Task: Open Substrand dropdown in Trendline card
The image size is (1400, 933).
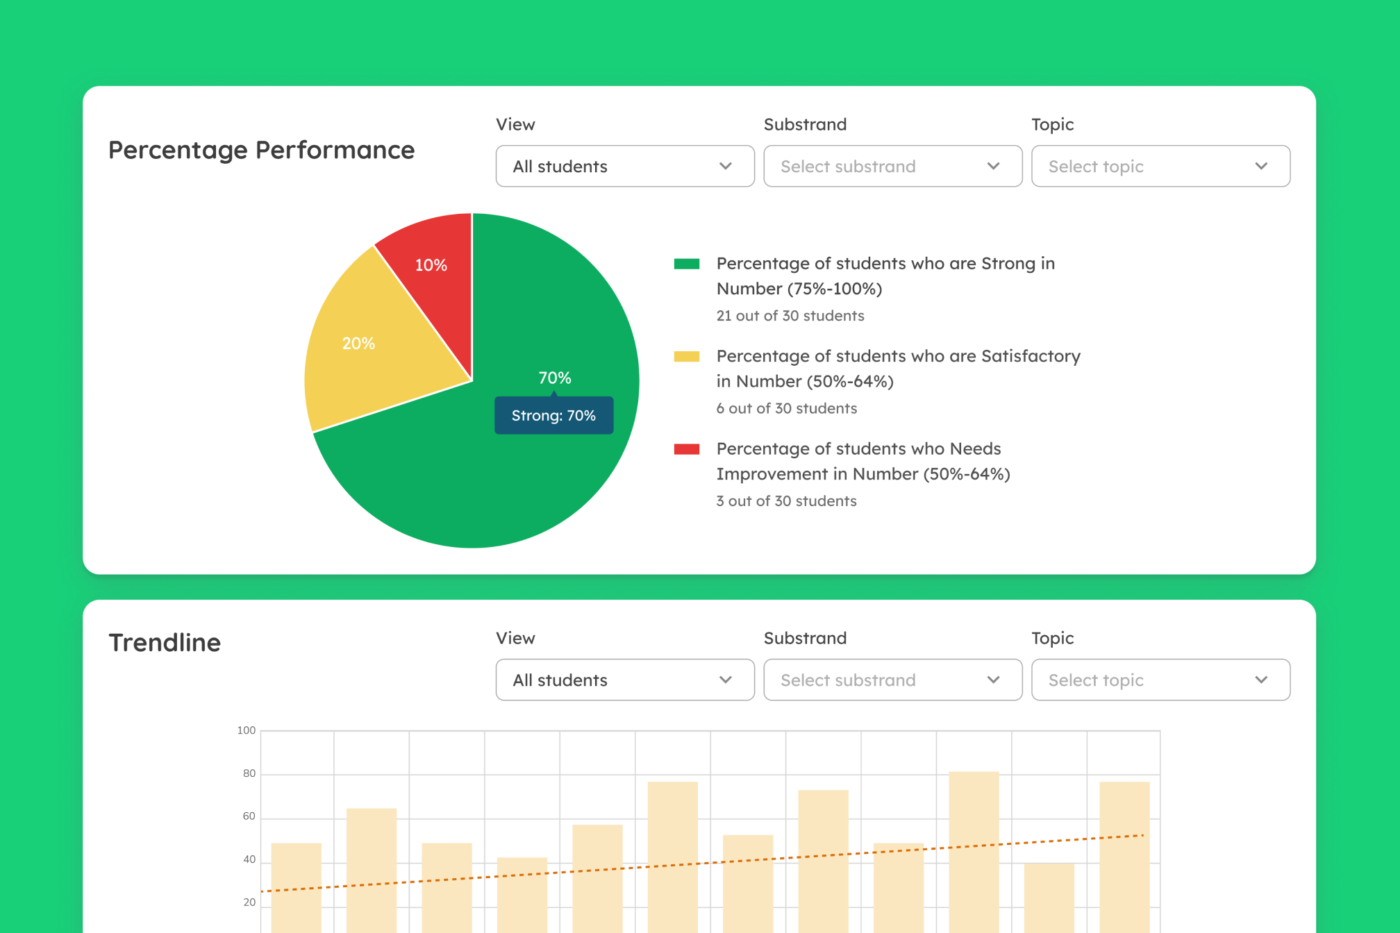Action: tap(892, 680)
